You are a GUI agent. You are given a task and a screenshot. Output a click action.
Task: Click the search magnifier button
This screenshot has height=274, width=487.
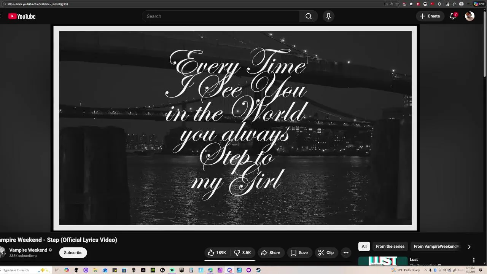309,16
